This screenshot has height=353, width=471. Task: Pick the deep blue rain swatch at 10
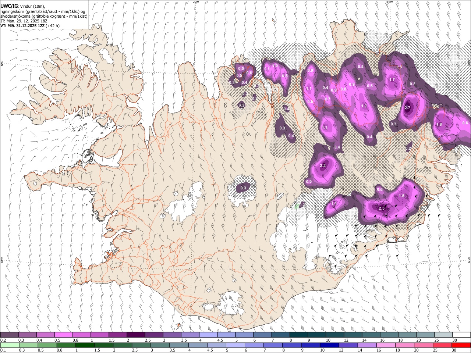329,345
